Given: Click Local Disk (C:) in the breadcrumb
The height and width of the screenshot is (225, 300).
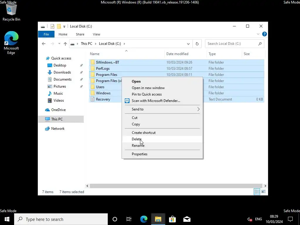Looking at the screenshot, I should click(x=110, y=44).
